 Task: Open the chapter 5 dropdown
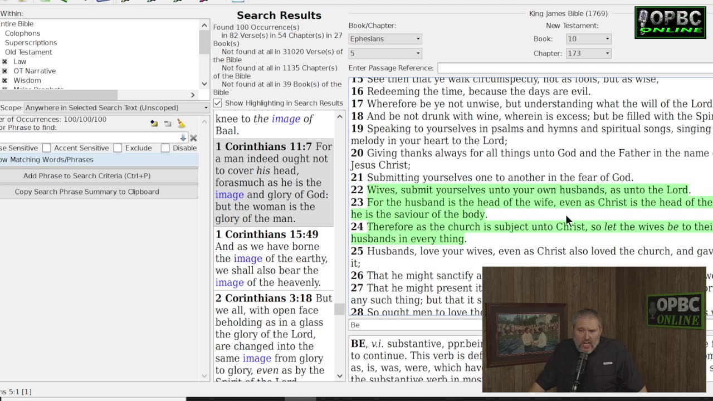point(385,53)
